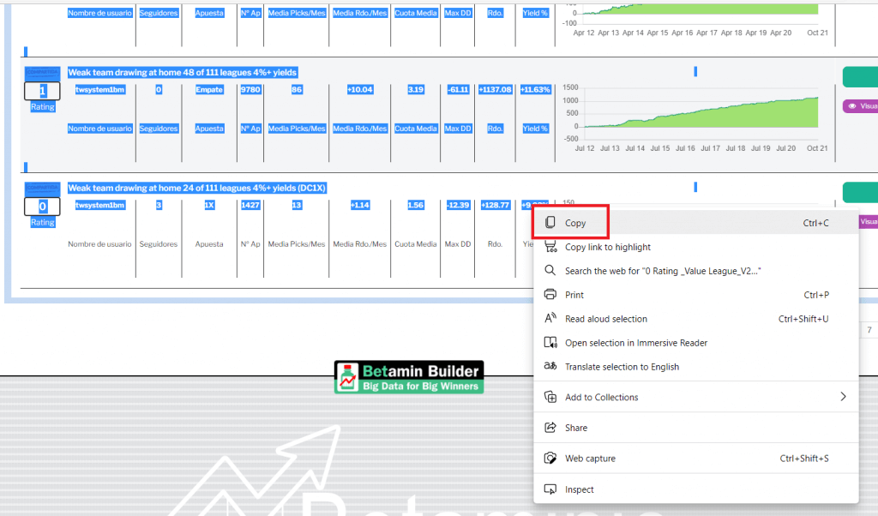Screen dimensions: 878x516
Task: Click the magnifier search icon in menu
Action: coord(550,270)
